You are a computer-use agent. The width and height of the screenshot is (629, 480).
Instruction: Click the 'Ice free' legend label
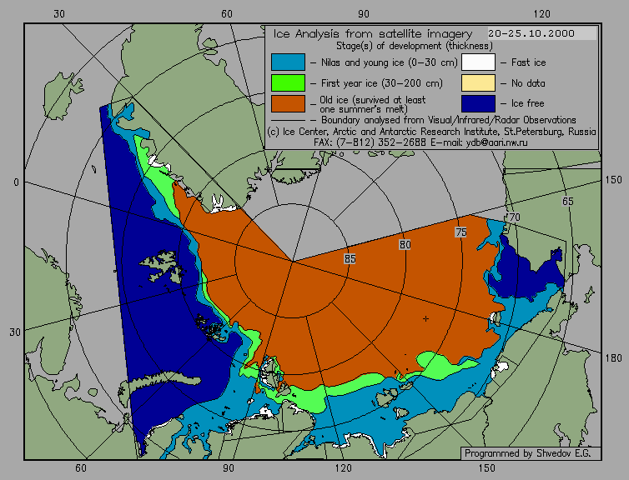pos(527,103)
